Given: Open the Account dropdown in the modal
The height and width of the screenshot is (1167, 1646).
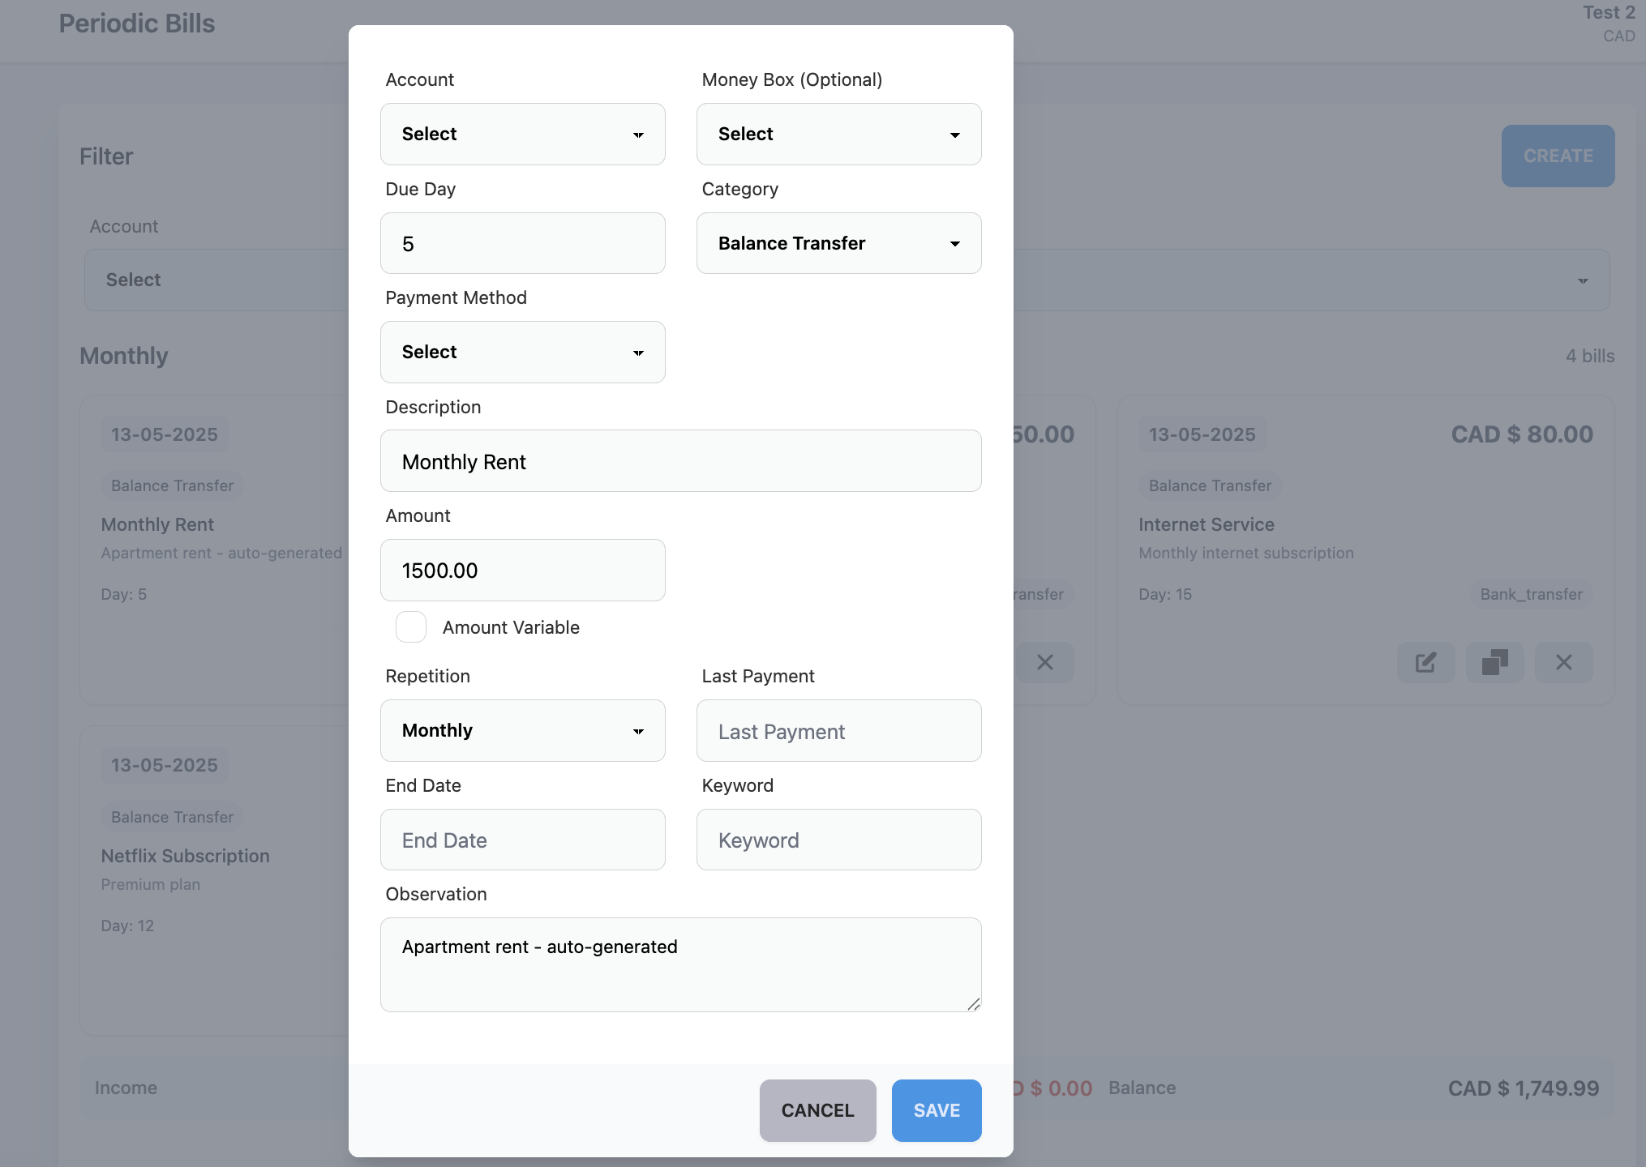Looking at the screenshot, I should coord(522,134).
